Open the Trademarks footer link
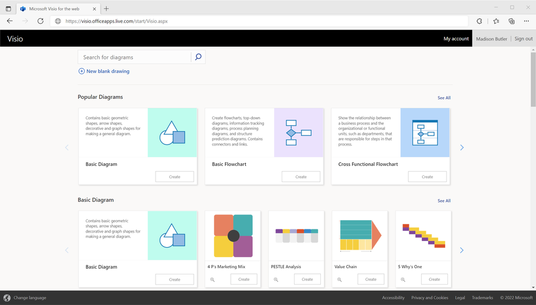Viewport: 536px width, 305px height. (x=482, y=298)
